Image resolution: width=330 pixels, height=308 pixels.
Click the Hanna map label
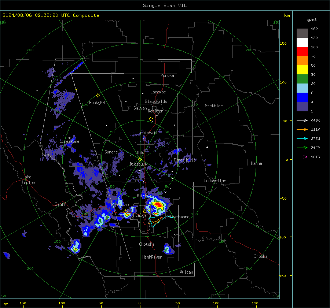256,163
